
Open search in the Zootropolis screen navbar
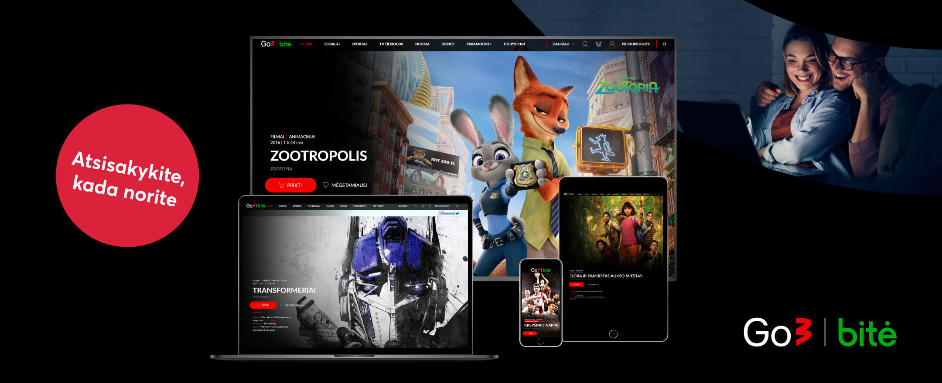click(x=585, y=44)
